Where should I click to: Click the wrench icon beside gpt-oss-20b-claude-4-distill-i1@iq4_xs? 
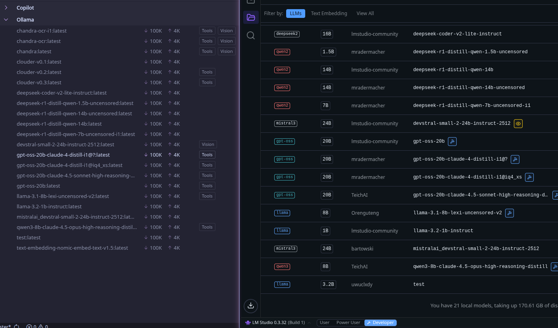pos(529,177)
